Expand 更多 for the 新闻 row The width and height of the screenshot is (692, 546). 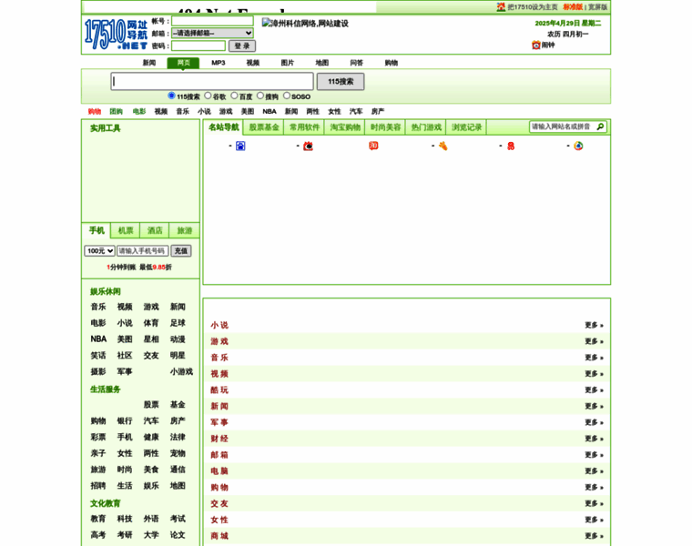(594, 406)
